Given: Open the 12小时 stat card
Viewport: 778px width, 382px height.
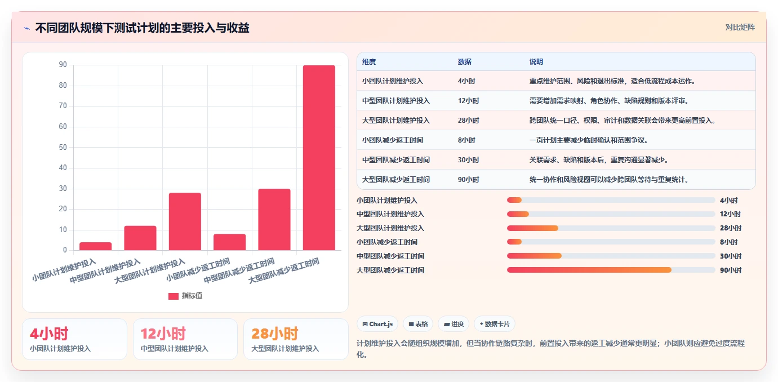Looking at the screenshot, I should [185, 339].
